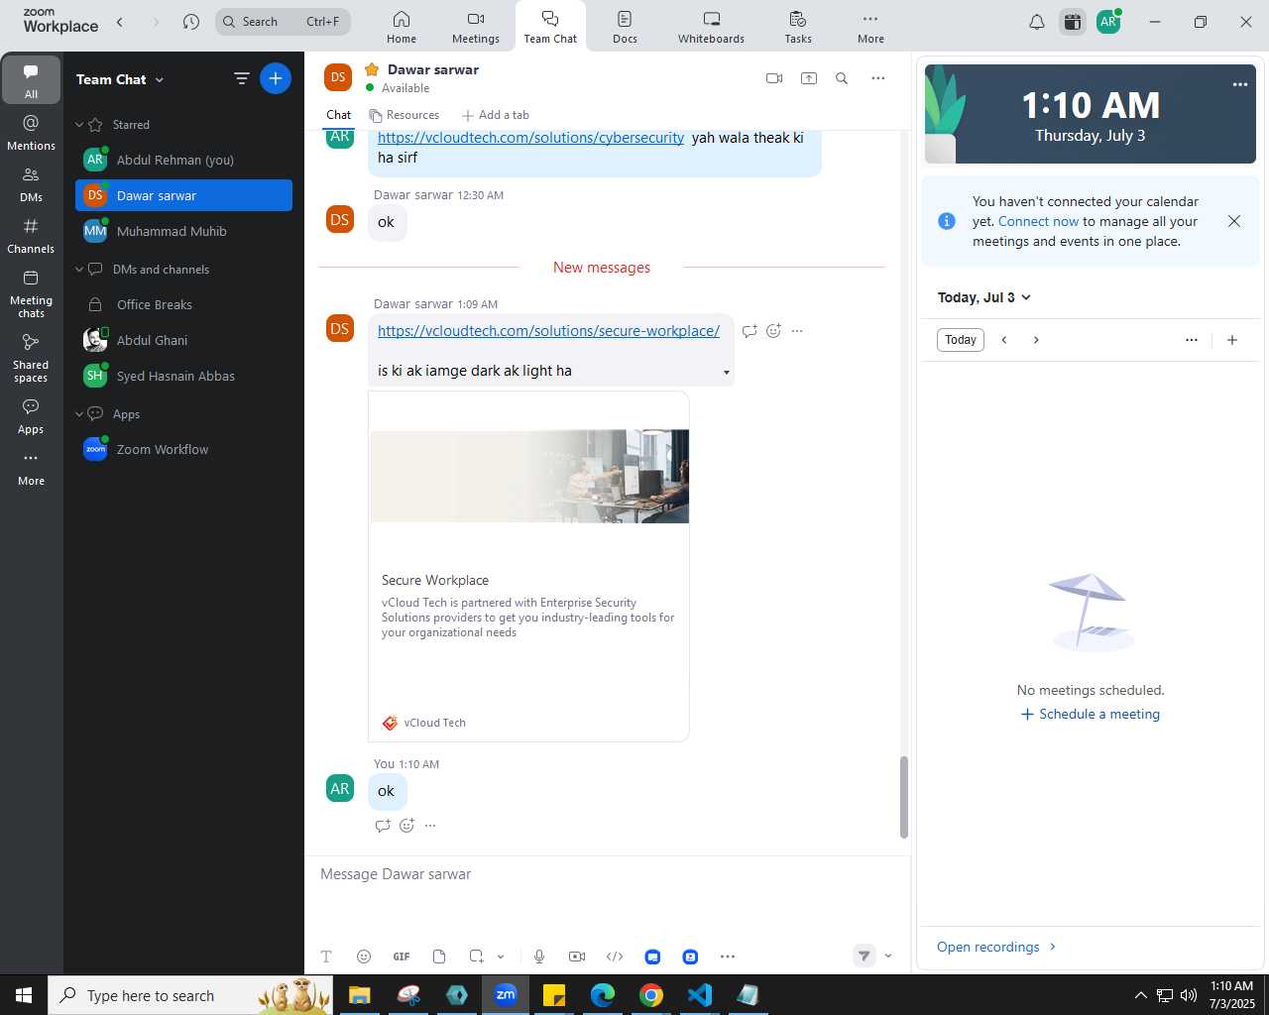1269x1015 pixels.
Task: Open the All chats sidebar section
Action: point(31,80)
